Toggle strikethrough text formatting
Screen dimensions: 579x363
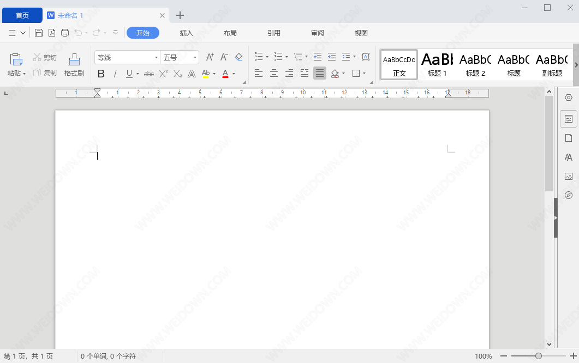pos(148,74)
